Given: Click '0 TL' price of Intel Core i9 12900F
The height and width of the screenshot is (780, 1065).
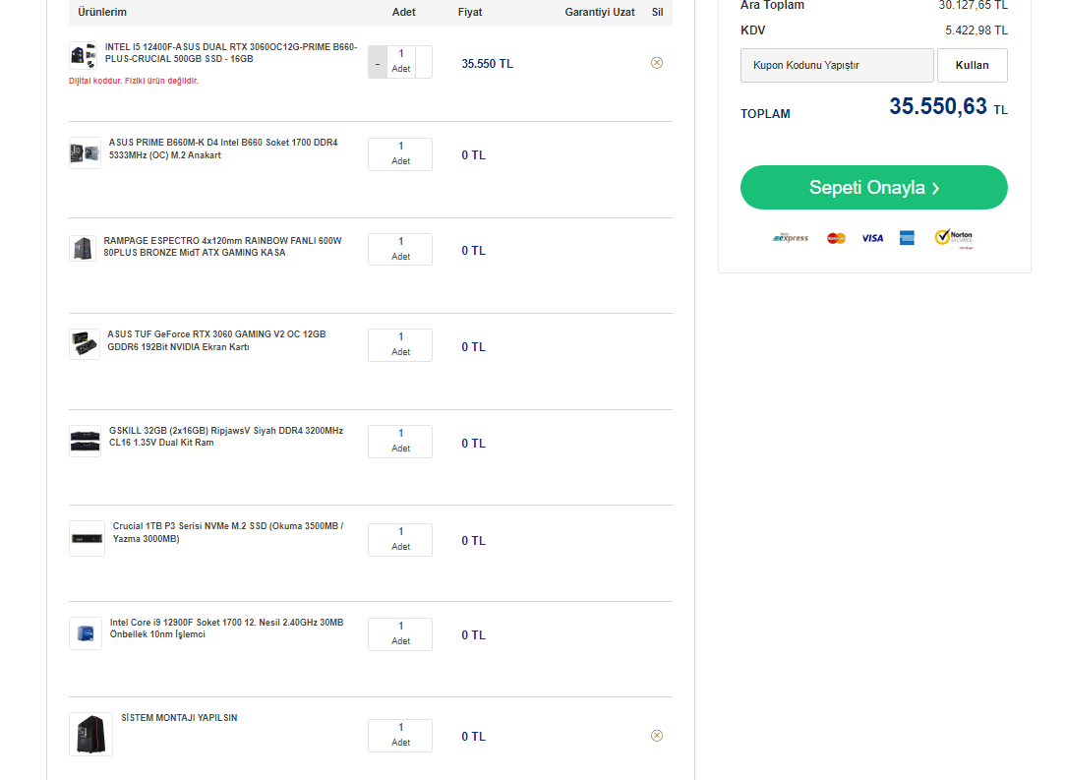Looking at the screenshot, I should tap(473, 635).
